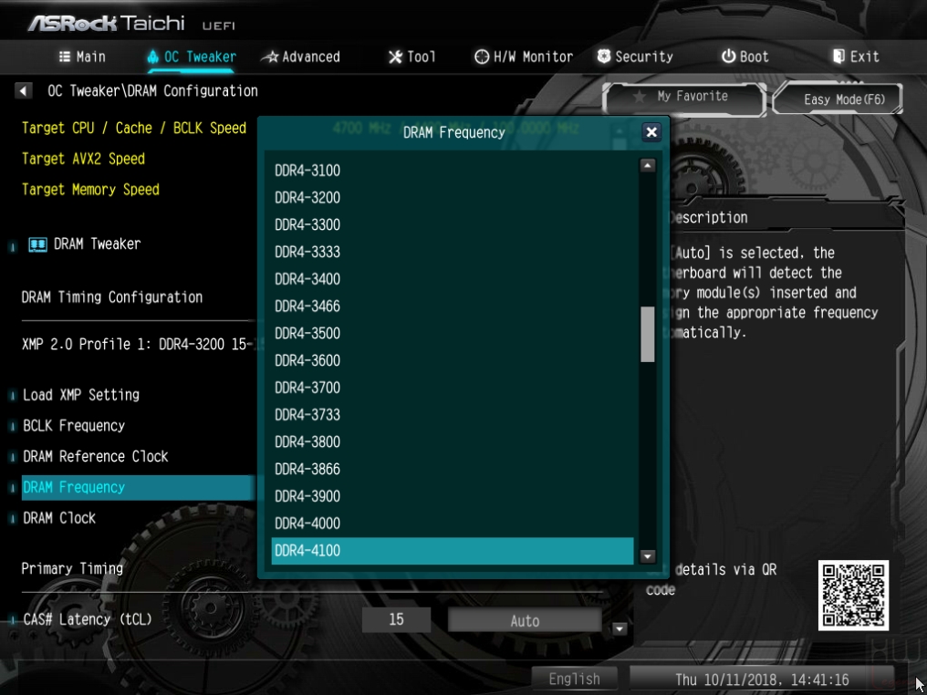Choose DDR4-4000 from the list
927x695 pixels.
pyautogui.click(x=453, y=524)
